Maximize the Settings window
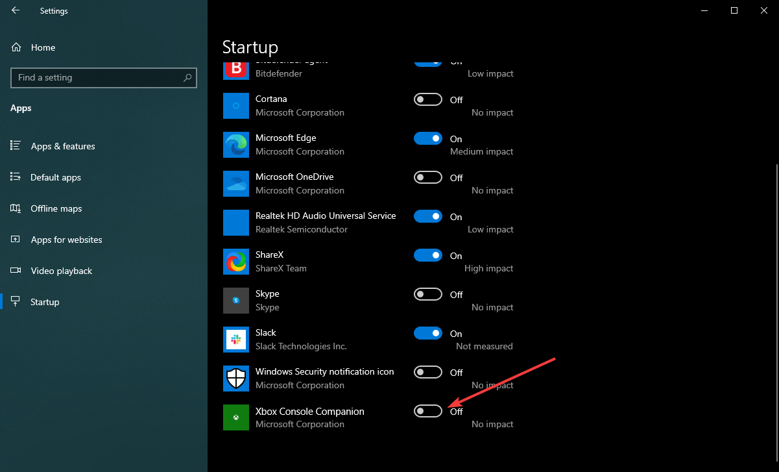 pyautogui.click(x=734, y=10)
